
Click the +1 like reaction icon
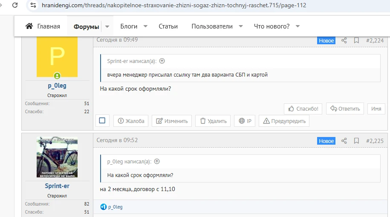click(x=104, y=207)
